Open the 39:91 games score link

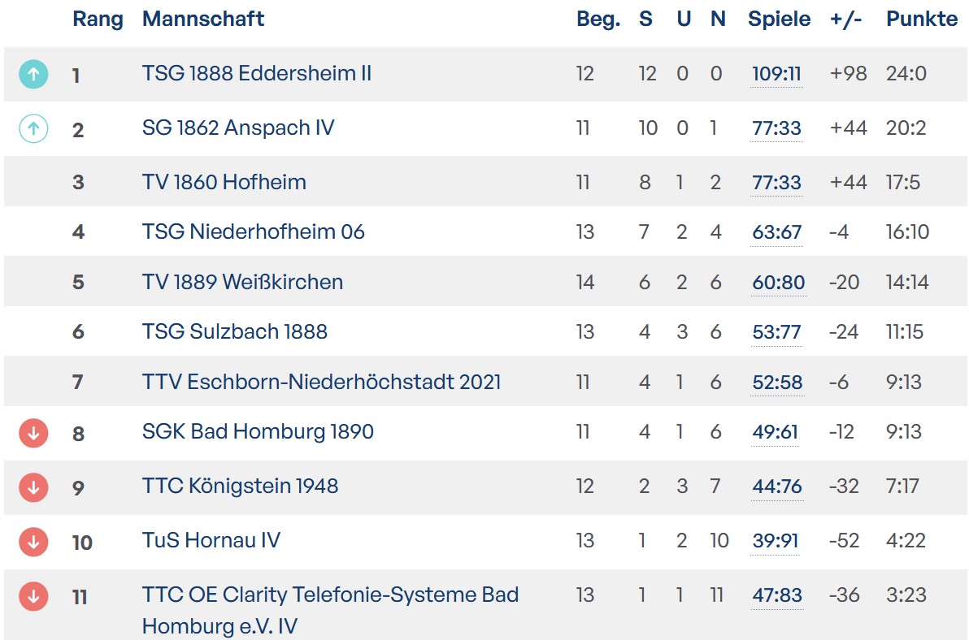[776, 541]
